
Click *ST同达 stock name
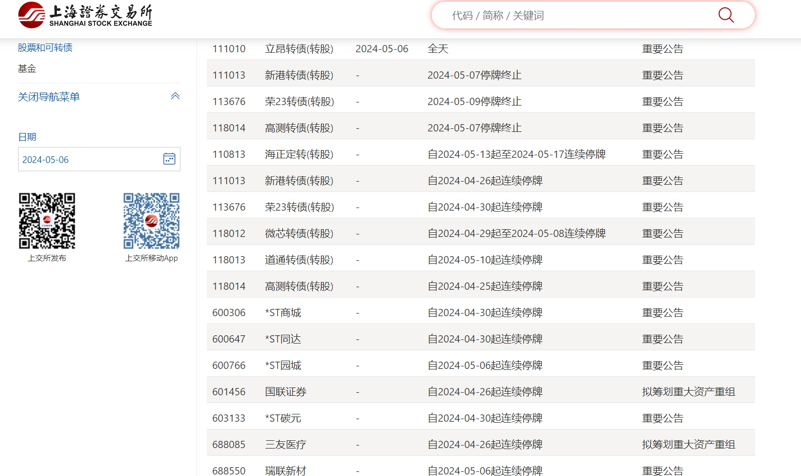click(x=283, y=339)
